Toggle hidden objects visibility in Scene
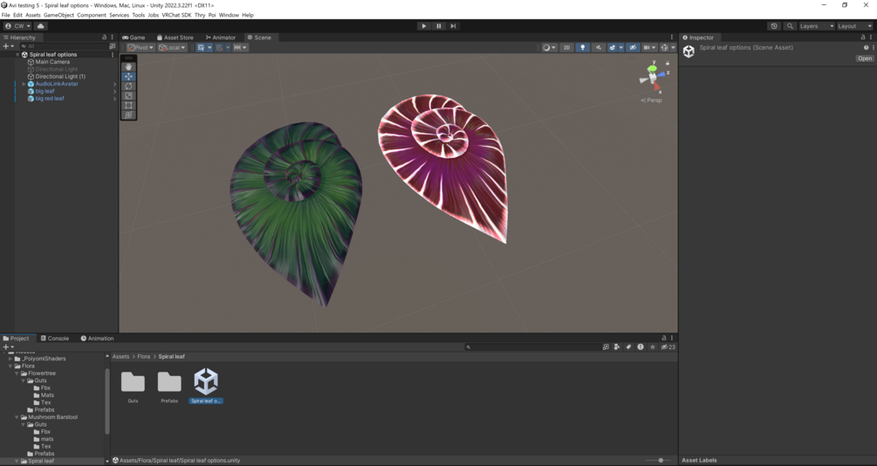Screen dimensions: 877x466 (x=633, y=47)
